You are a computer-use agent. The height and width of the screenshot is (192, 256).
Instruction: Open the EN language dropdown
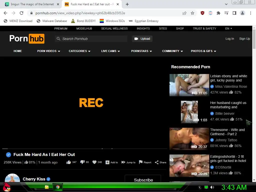tap(228, 28)
